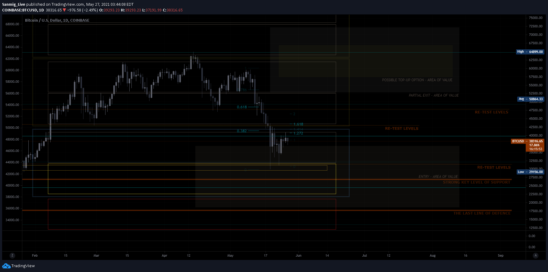548x272 pixels.
Task: Click the 17.86% value under the BTCUSD tag
Action: (534, 145)
